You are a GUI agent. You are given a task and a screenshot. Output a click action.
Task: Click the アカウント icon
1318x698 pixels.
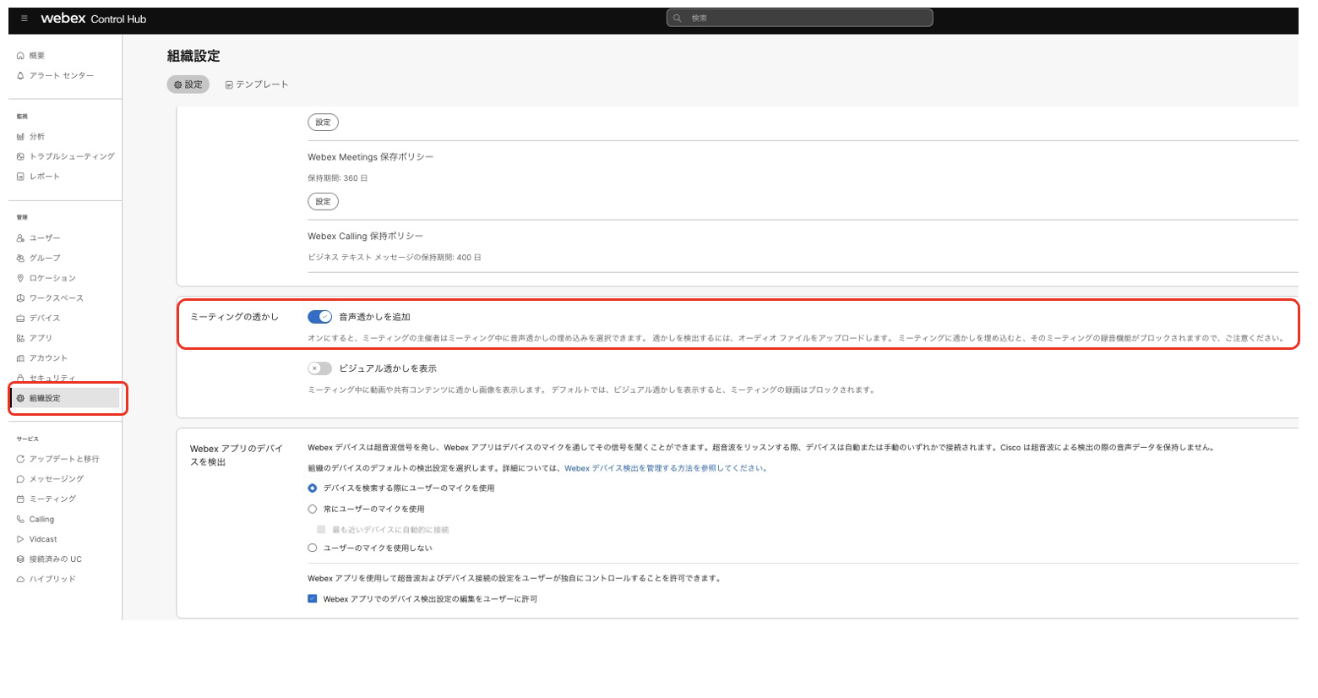pyautogui.click(x=20, y=358)
